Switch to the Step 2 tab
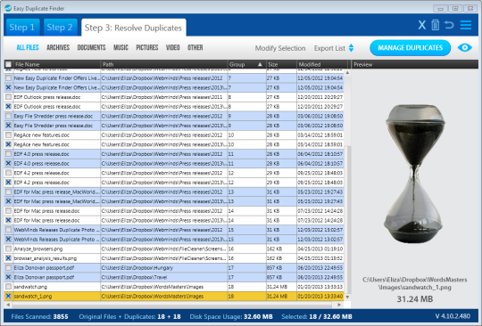482x326 pixels. coord(60,28)
